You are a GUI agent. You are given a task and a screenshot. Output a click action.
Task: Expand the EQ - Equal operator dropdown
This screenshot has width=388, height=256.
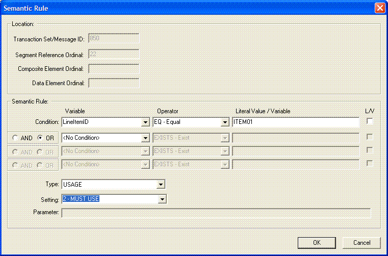(x=224, y=122)
